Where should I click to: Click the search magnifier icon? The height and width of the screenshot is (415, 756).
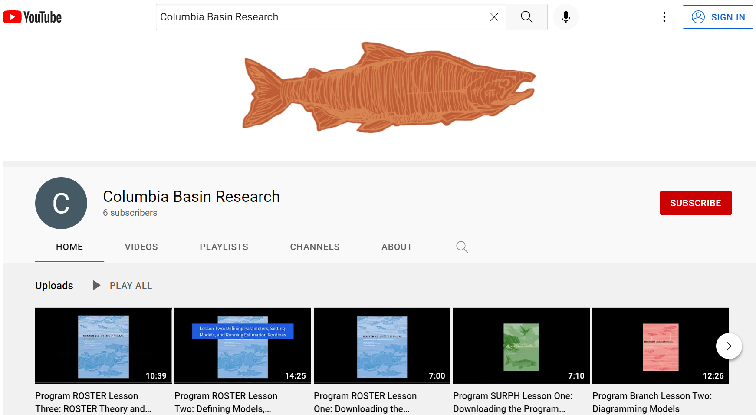[x=526, y=16]
